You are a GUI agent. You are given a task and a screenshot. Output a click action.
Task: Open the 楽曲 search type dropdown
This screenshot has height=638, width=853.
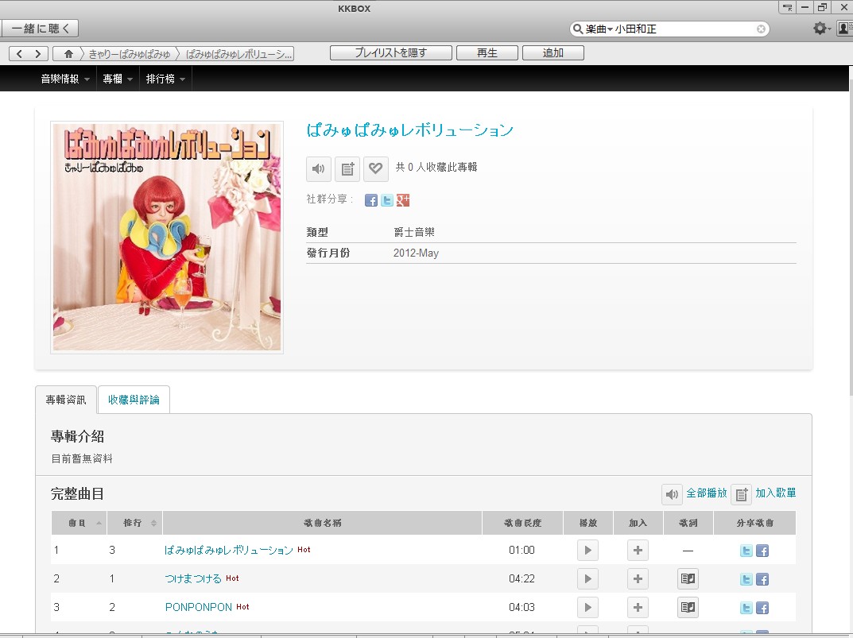tap(599, 29)
